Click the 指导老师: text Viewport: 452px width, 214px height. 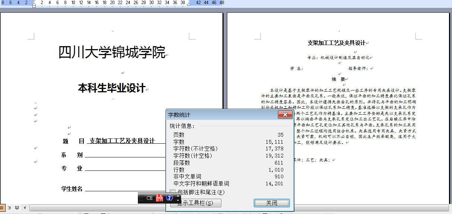click(x=358, y=68)
